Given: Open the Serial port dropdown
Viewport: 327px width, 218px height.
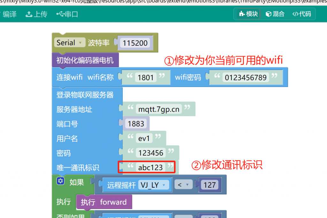Looking at the screenshot, I should 70,43.
